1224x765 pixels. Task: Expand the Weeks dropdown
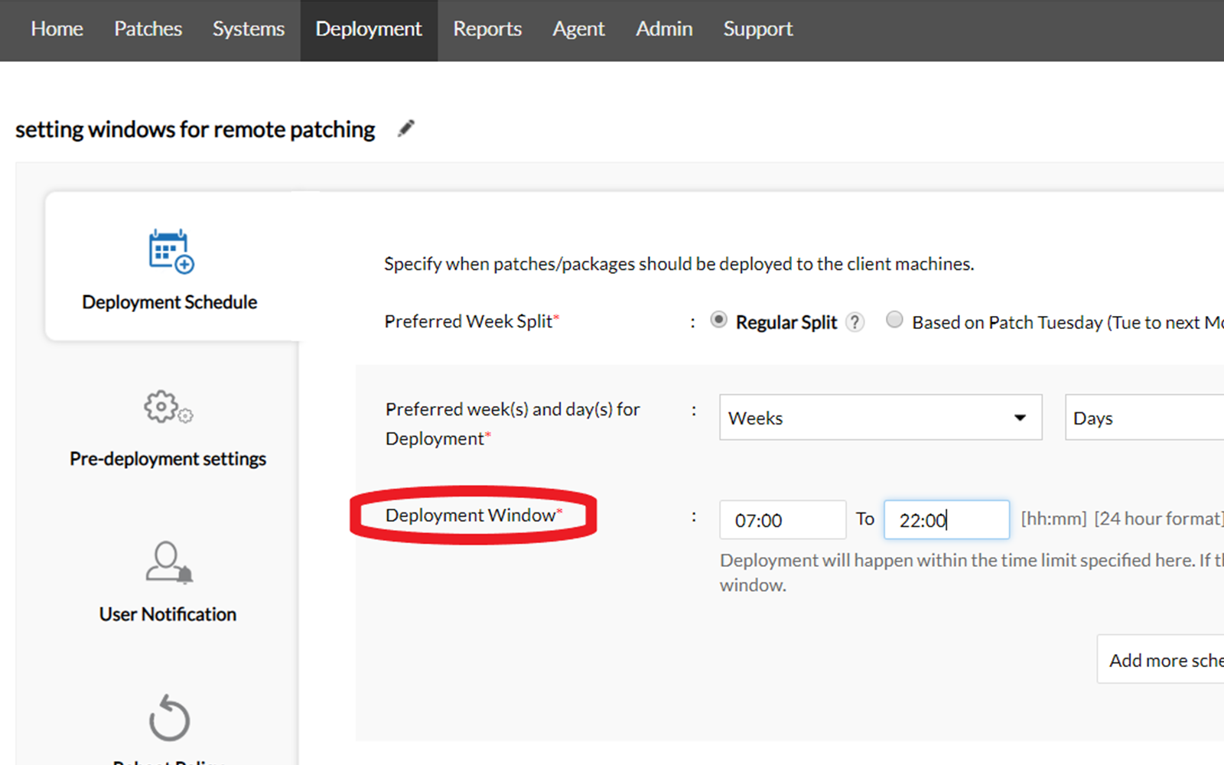(x=880, y=418)
